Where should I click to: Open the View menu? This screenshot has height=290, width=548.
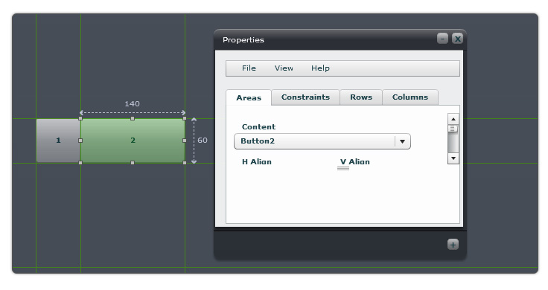click(x=284, y=68)
